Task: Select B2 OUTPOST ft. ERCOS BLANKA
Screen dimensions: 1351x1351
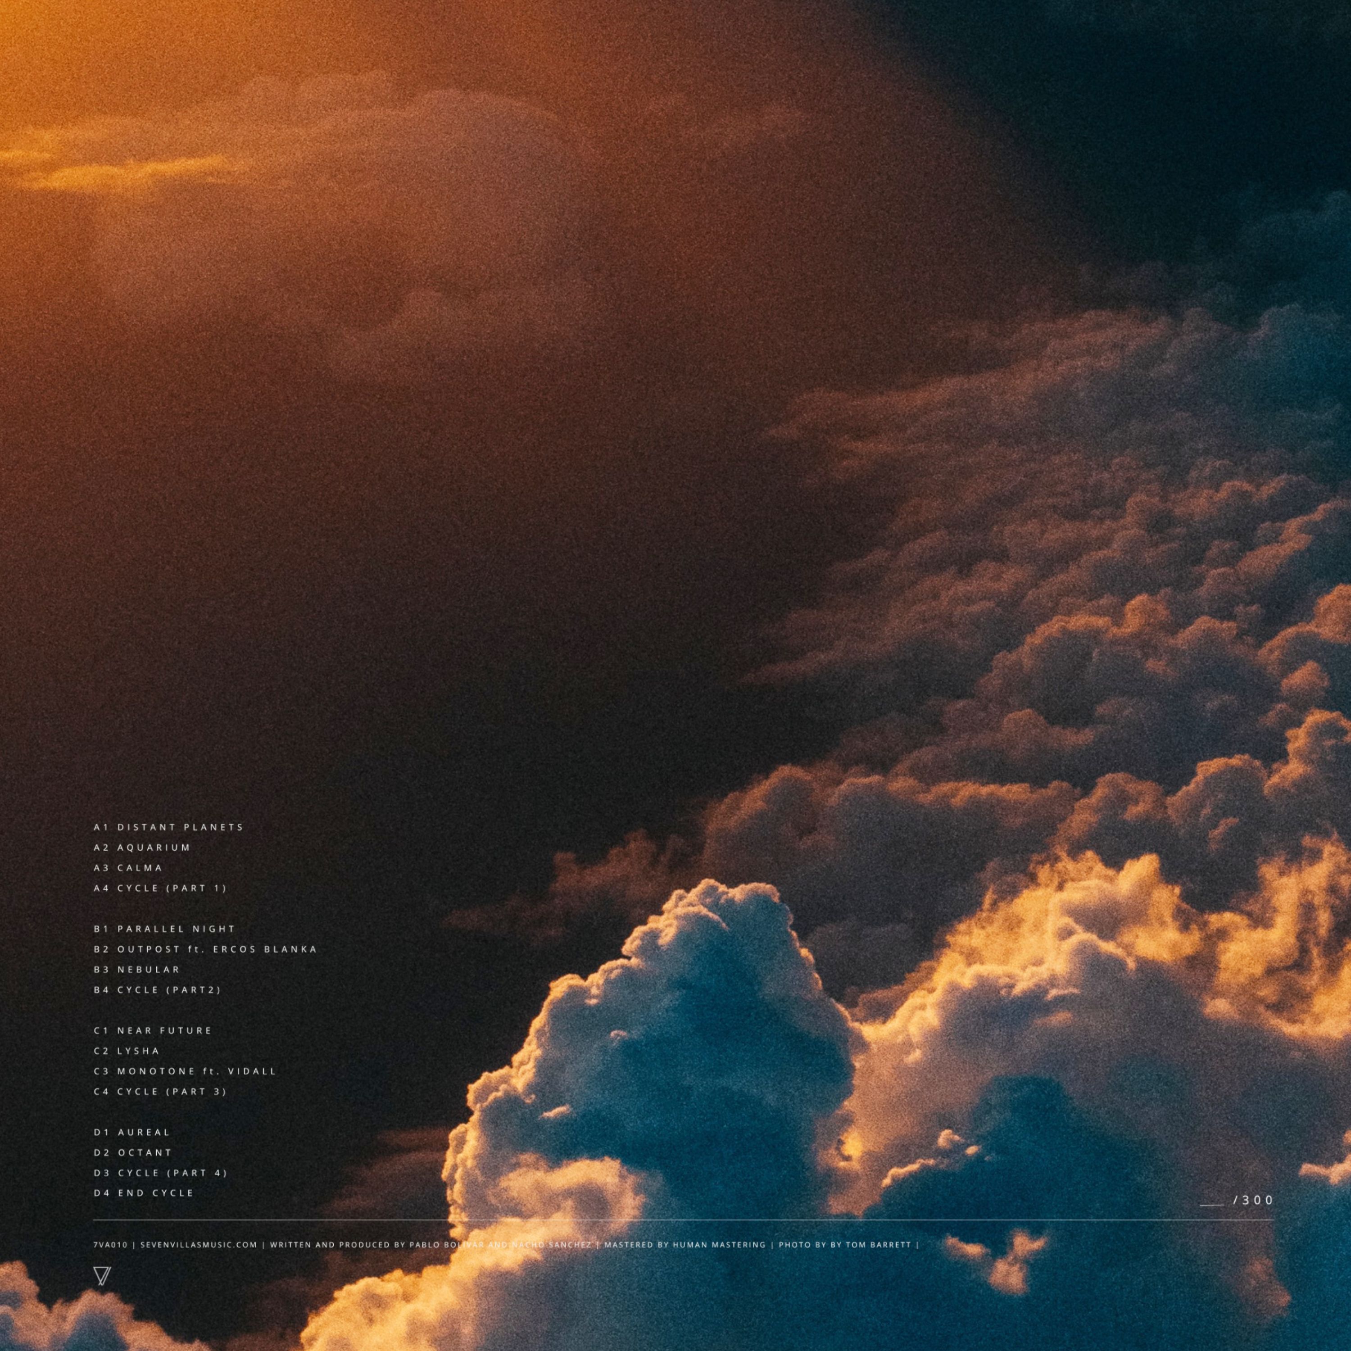Action: (206, 949)
